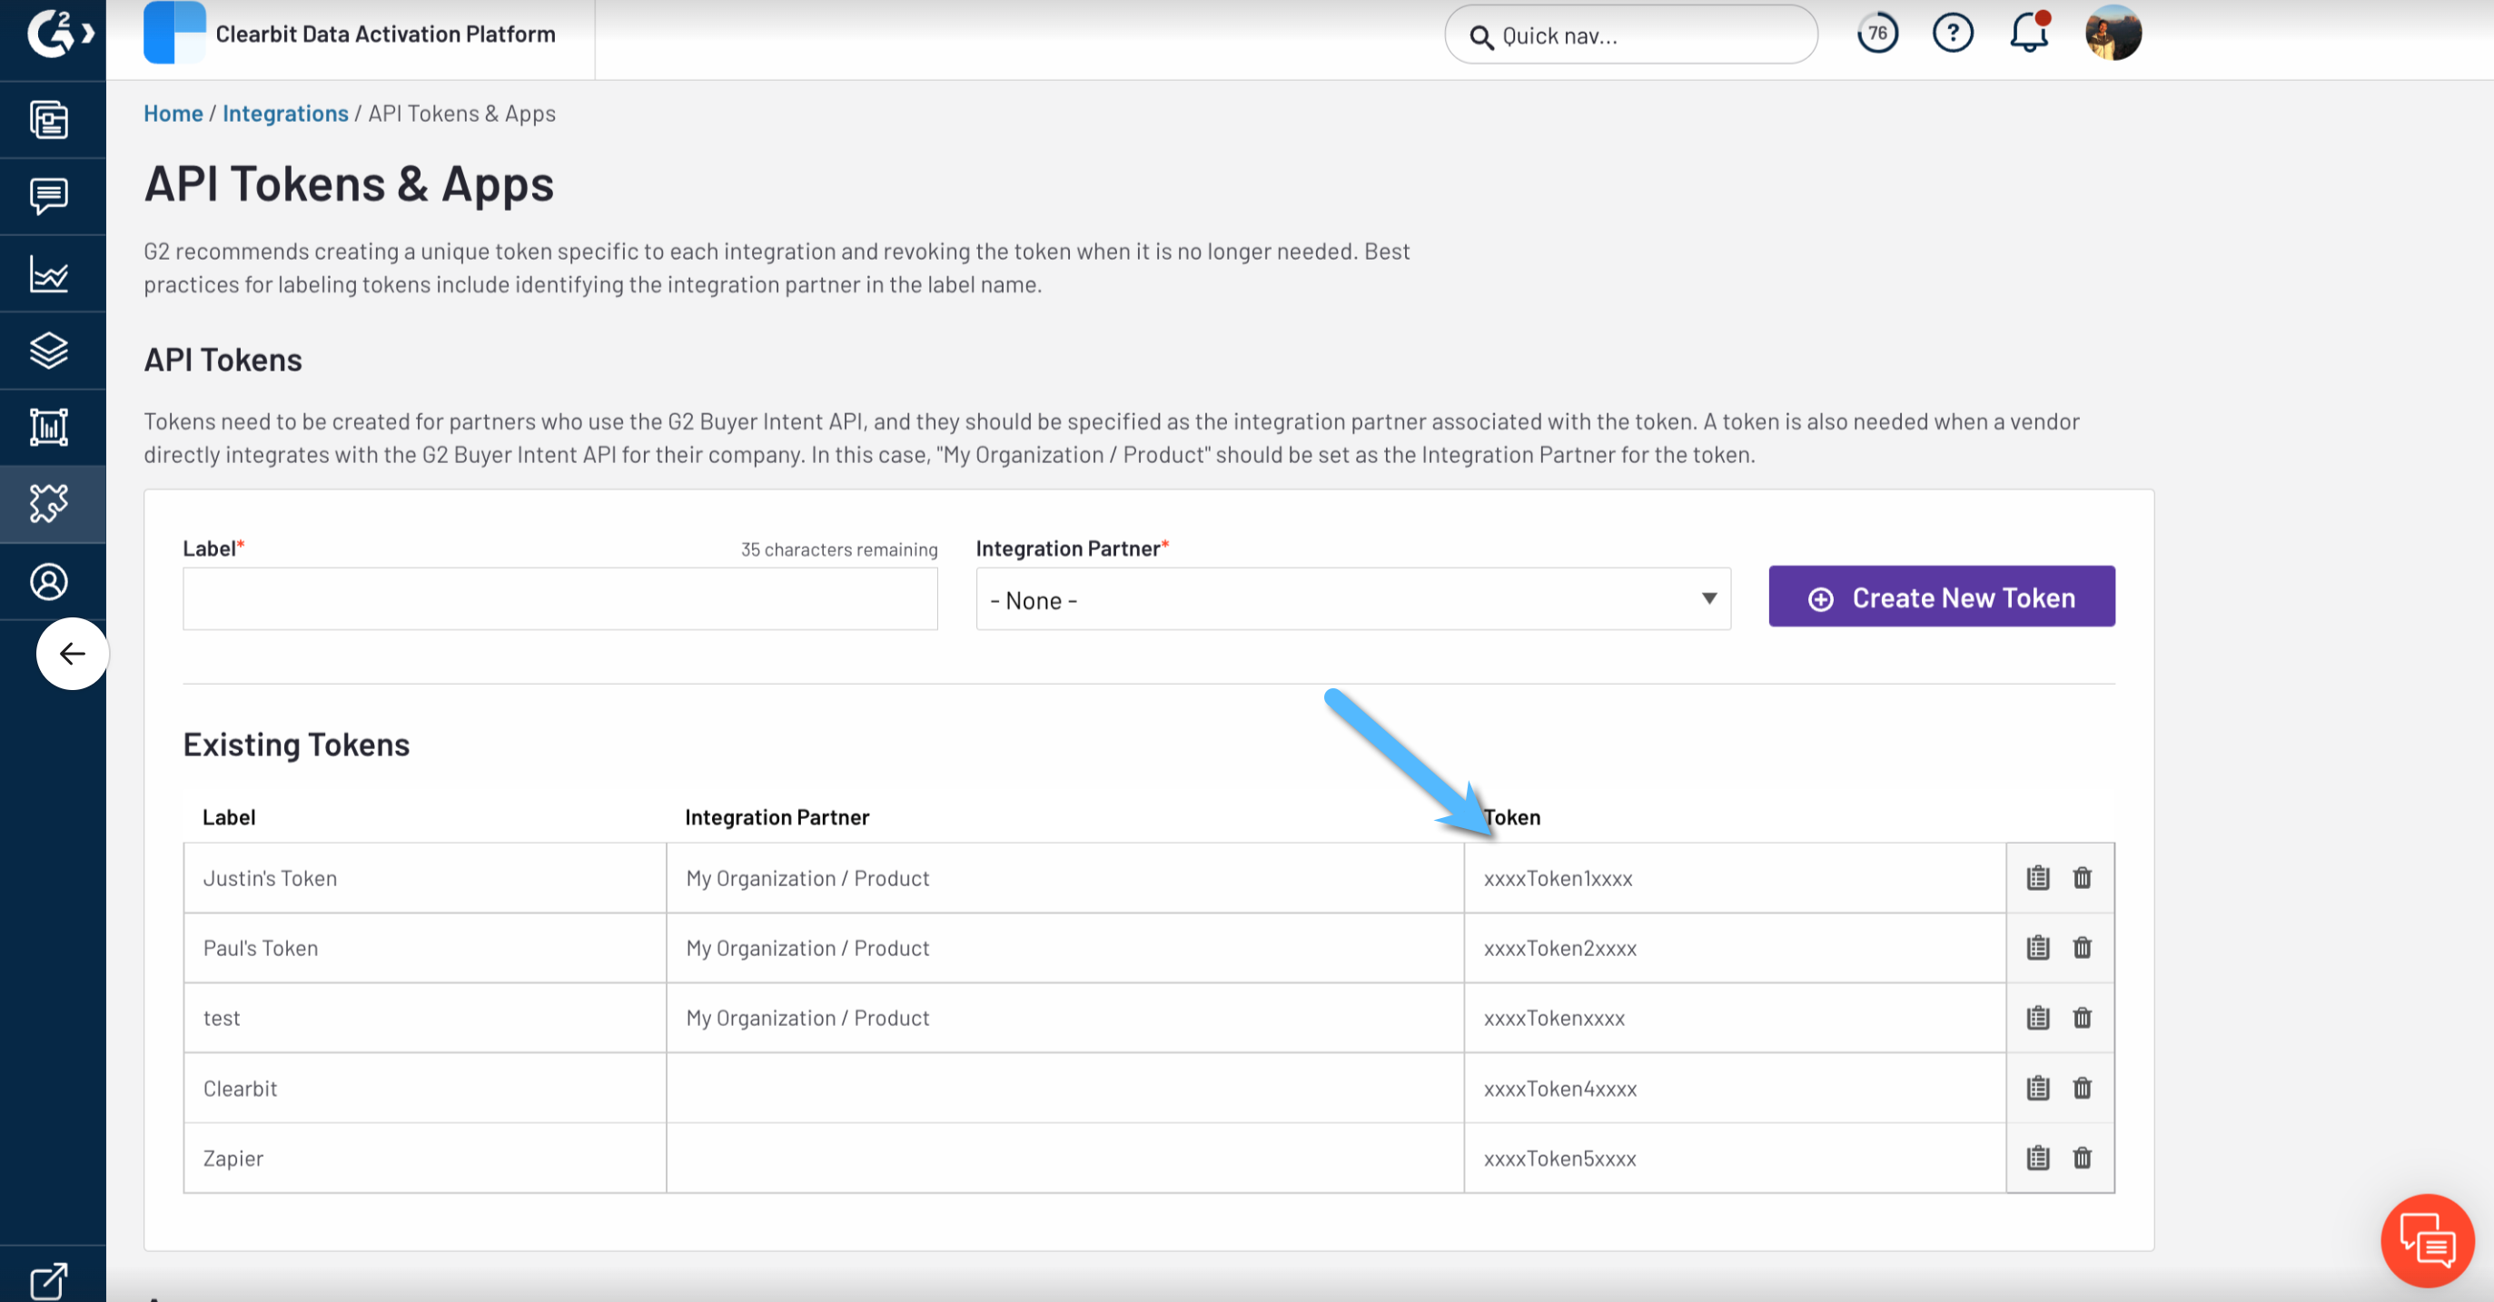Delete Paul's Token with trash icon

[x=2082, y=948]
